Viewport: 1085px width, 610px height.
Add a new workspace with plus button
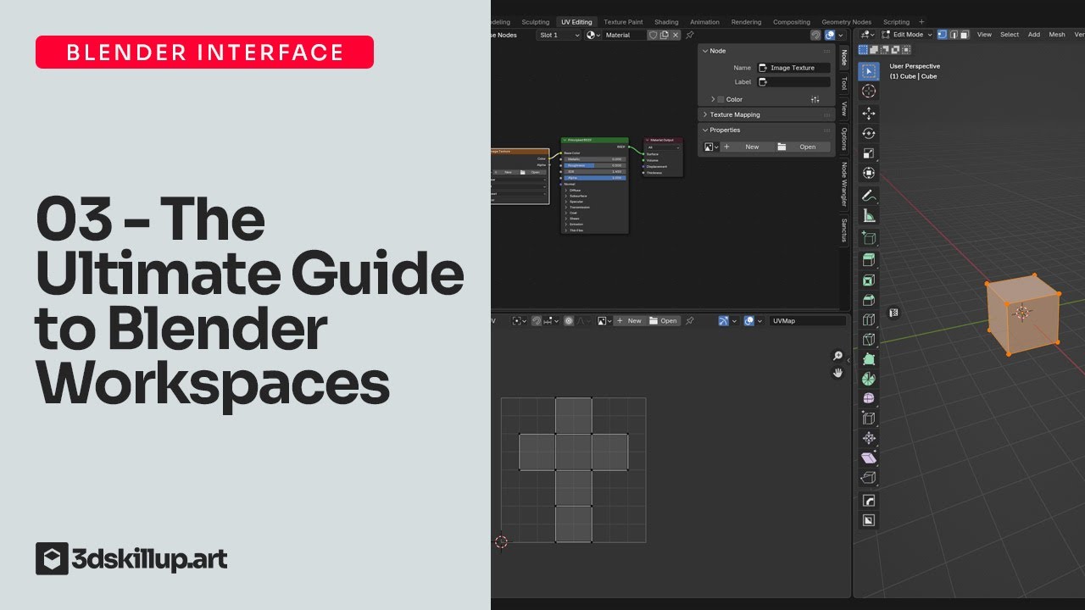click(921, 22)
